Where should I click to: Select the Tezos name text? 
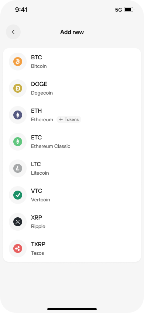pyautogui.click(x=38, y=253)
